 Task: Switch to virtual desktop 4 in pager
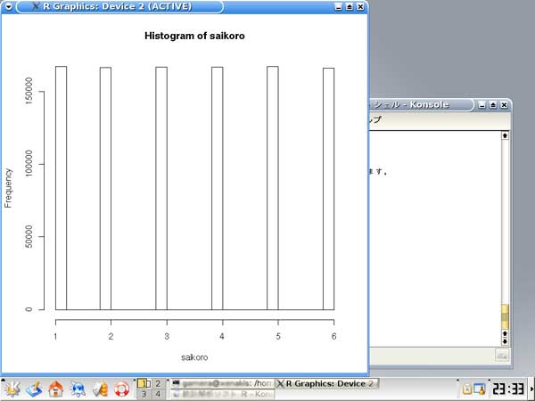click(x=158, y=393)
